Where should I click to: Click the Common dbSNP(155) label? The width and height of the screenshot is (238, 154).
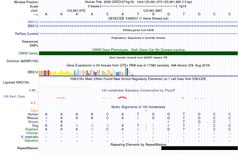[x=22, y=61]
